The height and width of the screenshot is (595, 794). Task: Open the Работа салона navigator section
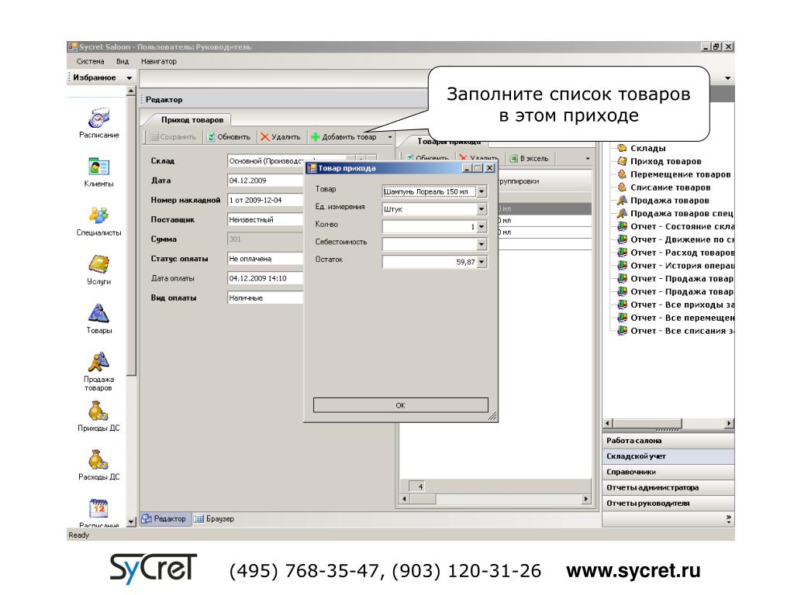click(668, 441)
